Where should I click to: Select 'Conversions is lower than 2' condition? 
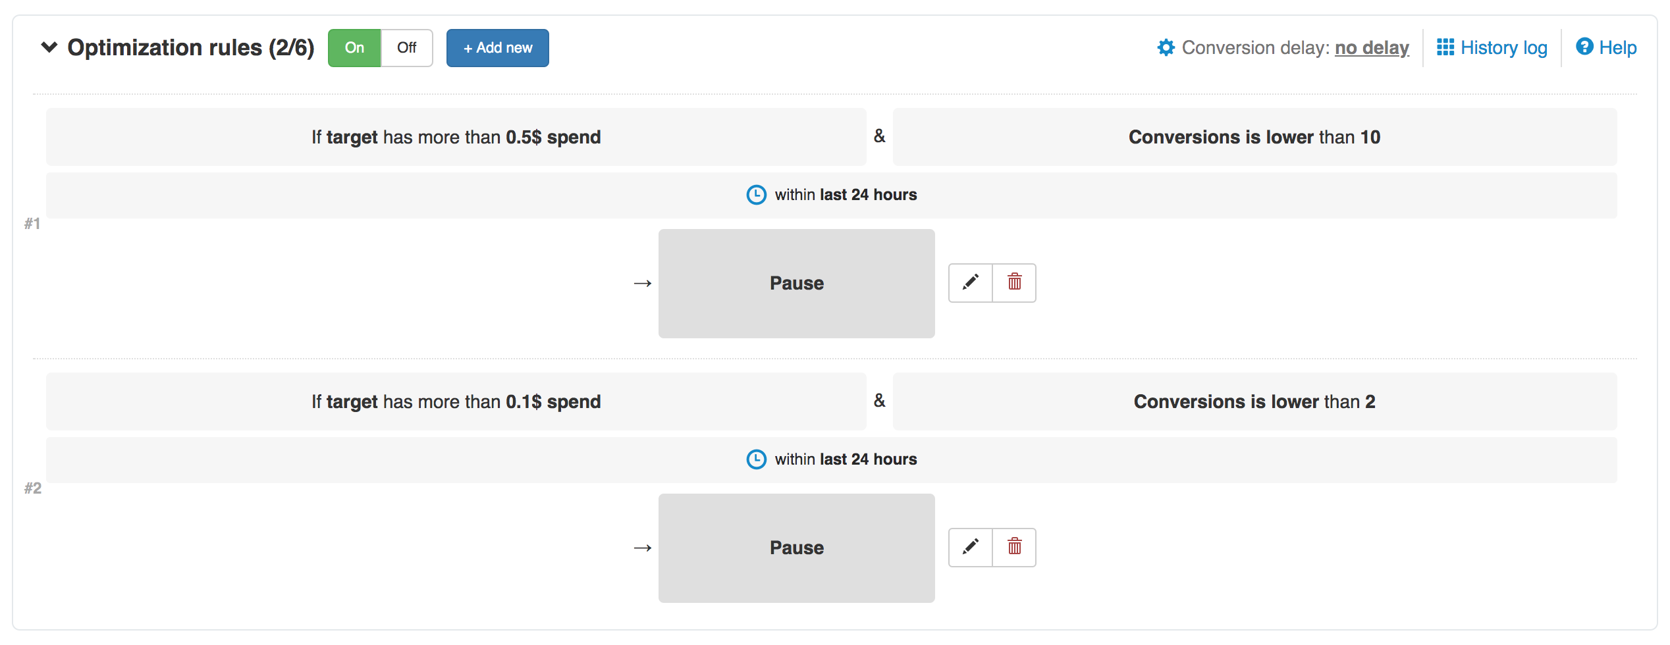pos(1254,401)
